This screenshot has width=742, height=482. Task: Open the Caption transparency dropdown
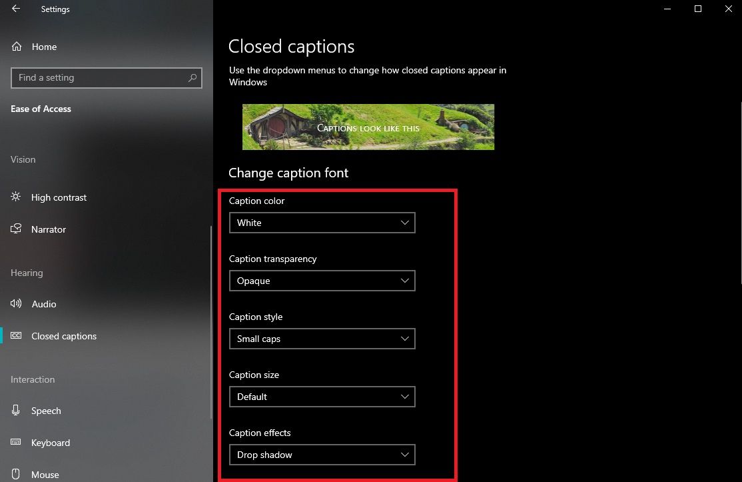click(322, 281)
